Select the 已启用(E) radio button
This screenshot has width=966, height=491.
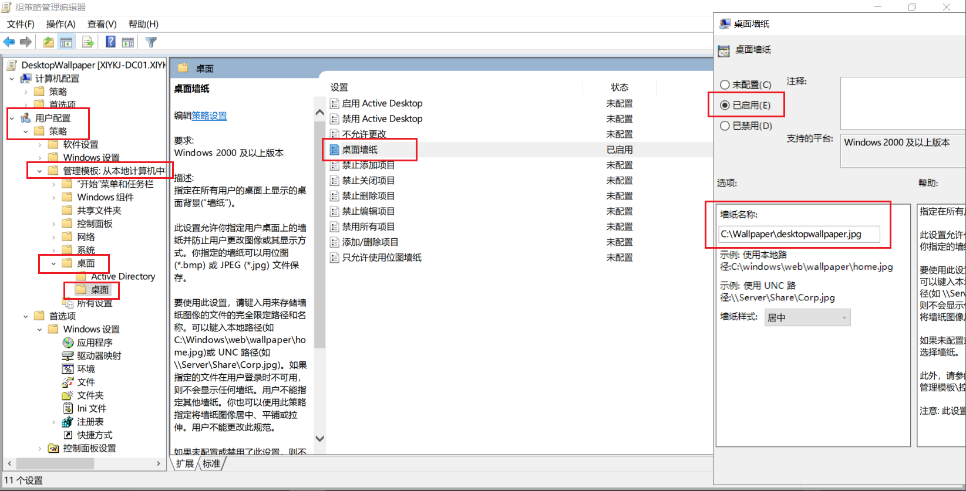(725, 106)
